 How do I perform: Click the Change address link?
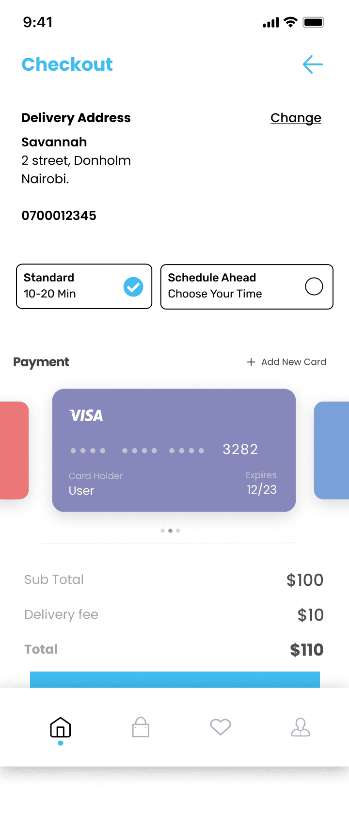click(x=296, y=118)
